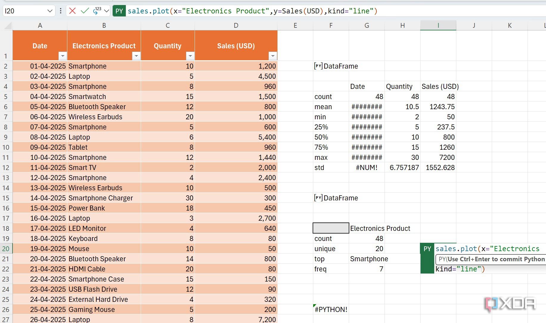Image resolution: width=546 pixels, height=323 pixels.
Task: Select column E header
Action: coord(295,26)
